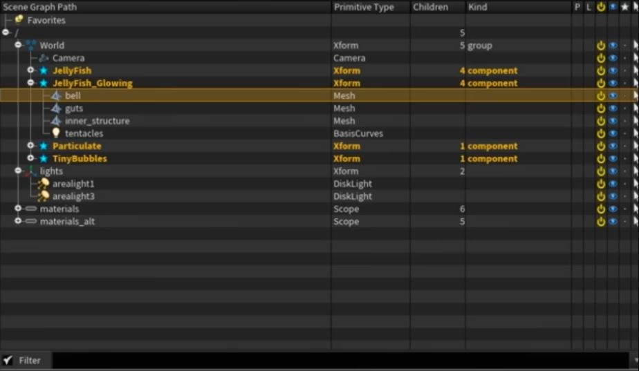
Task: Click the L column header
Action: (589, 7)
